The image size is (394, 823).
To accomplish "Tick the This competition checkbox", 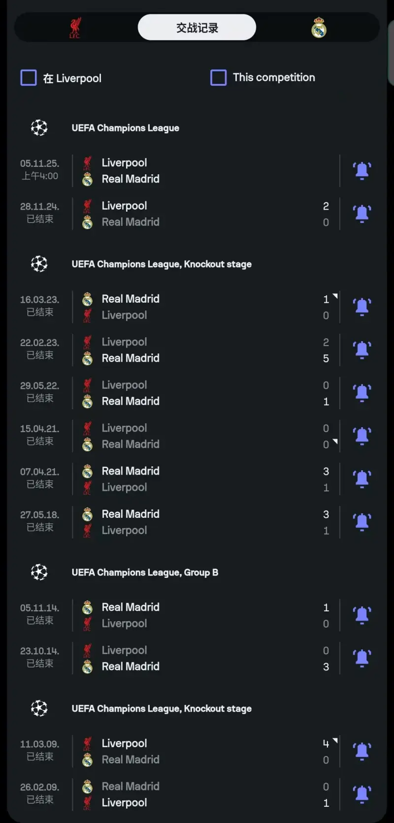I will 218,77.
